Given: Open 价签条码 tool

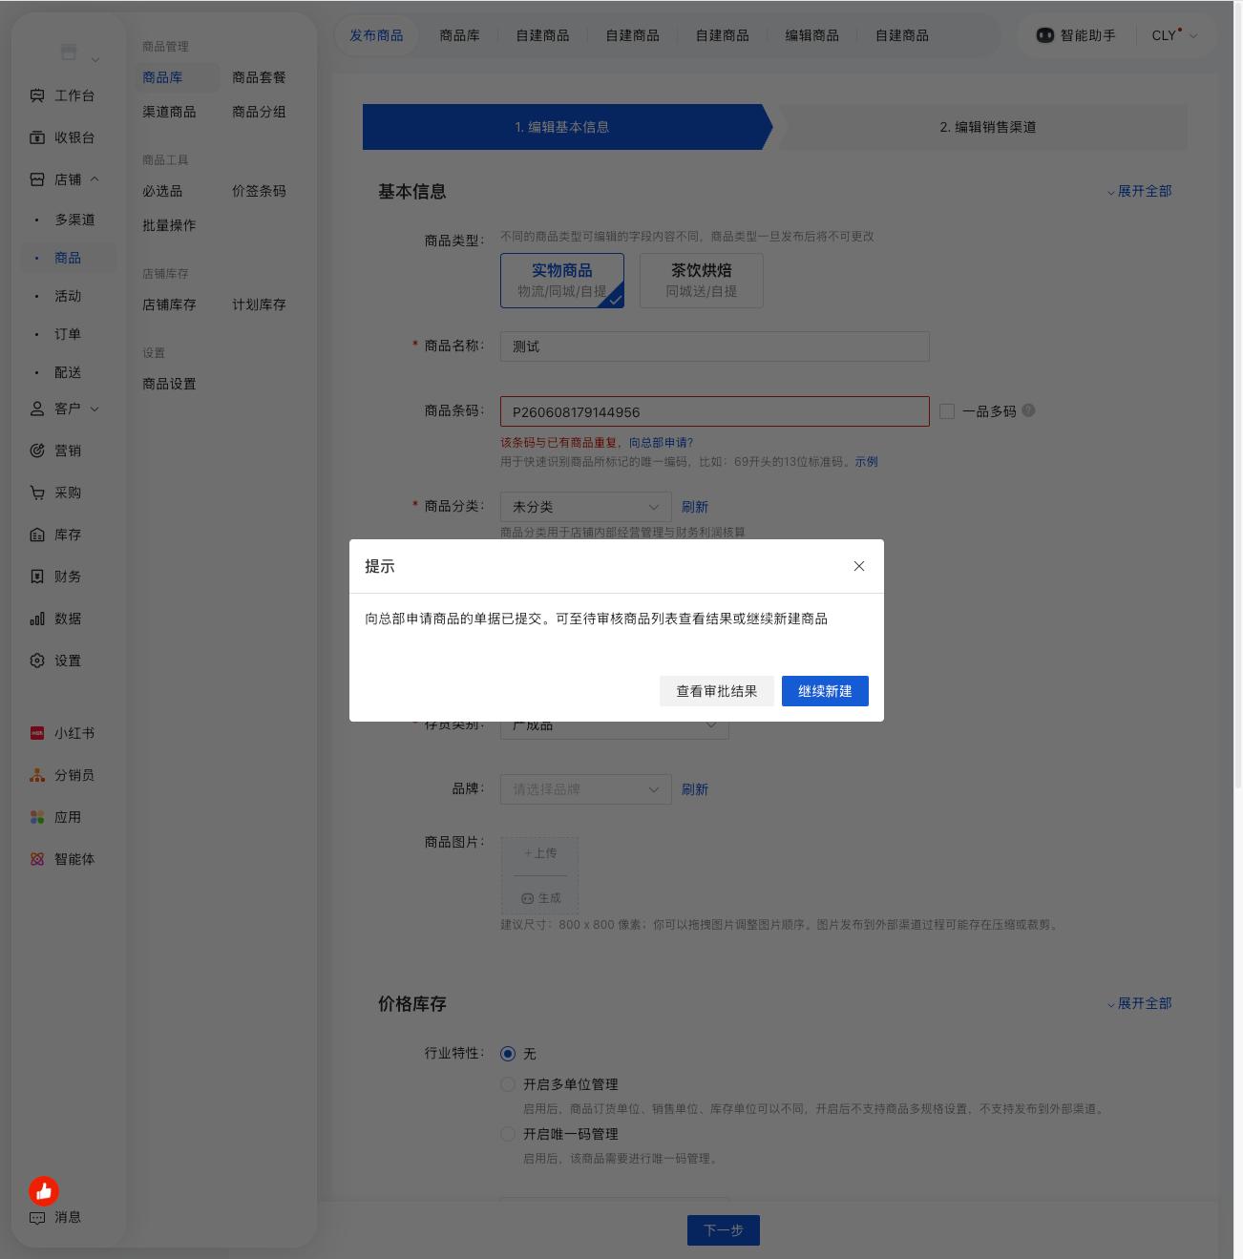Looking at the screenshot, I should 259,191.
